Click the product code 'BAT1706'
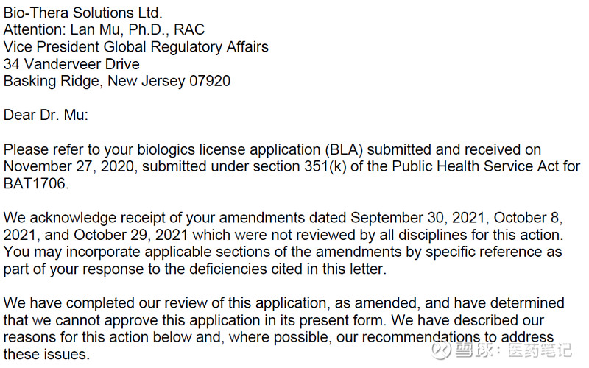This screenshot has width=589, height=368. (x=37, y=183)
